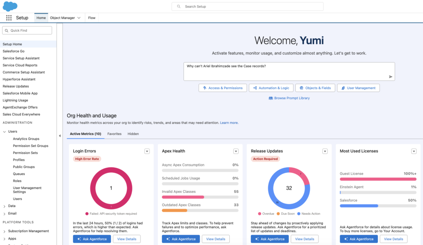Click View Details on Release Updates card
Viewport: 423px width, 245px height.
pos(304,239)
